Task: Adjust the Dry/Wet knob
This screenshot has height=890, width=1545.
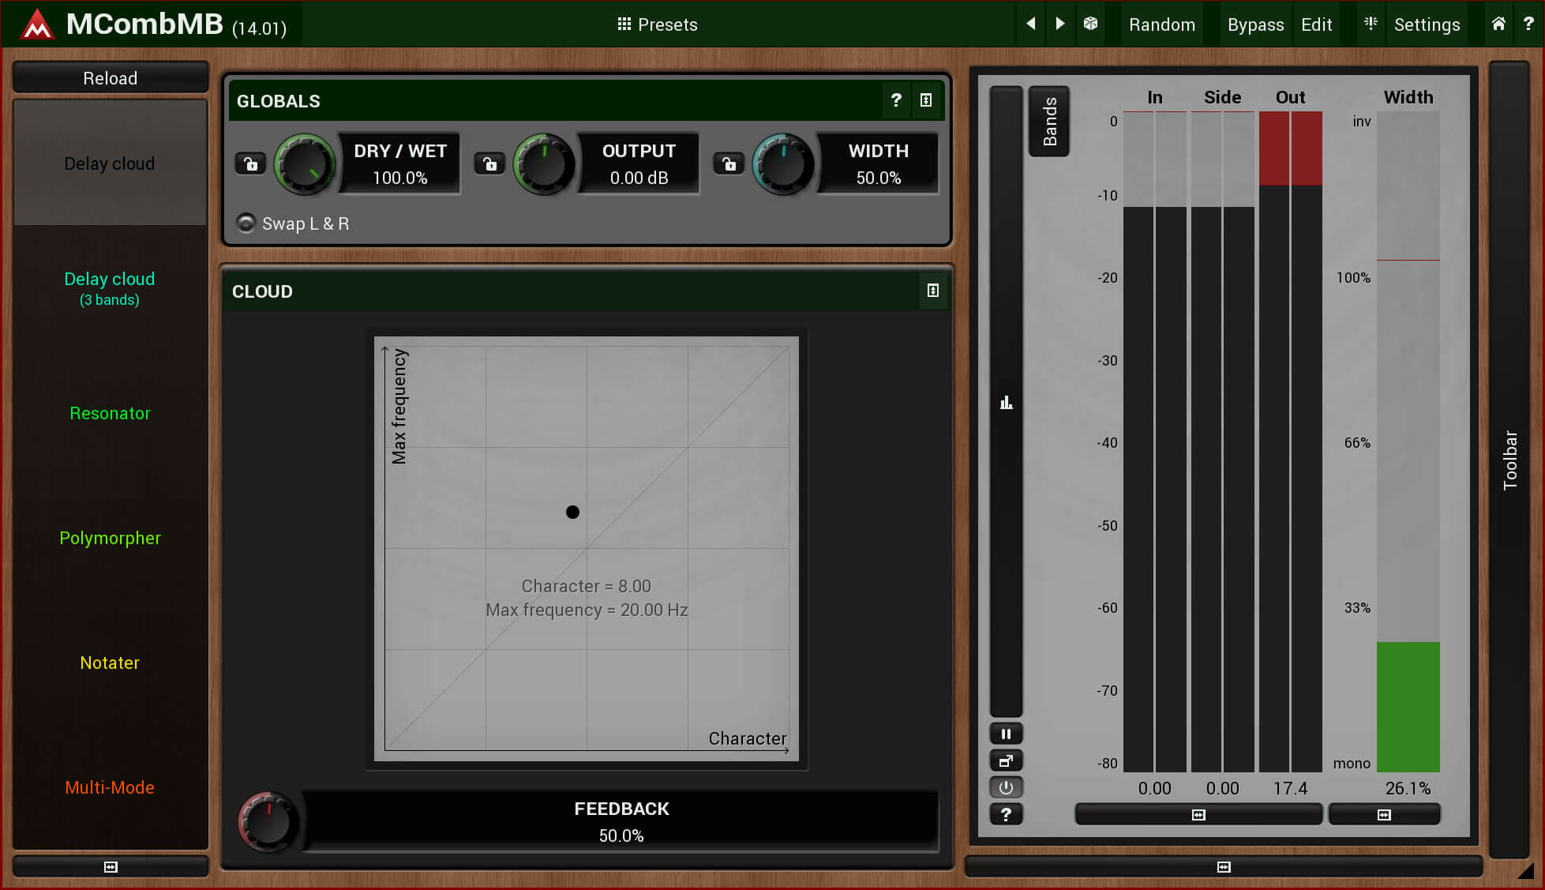Action: tap(304, 164)
